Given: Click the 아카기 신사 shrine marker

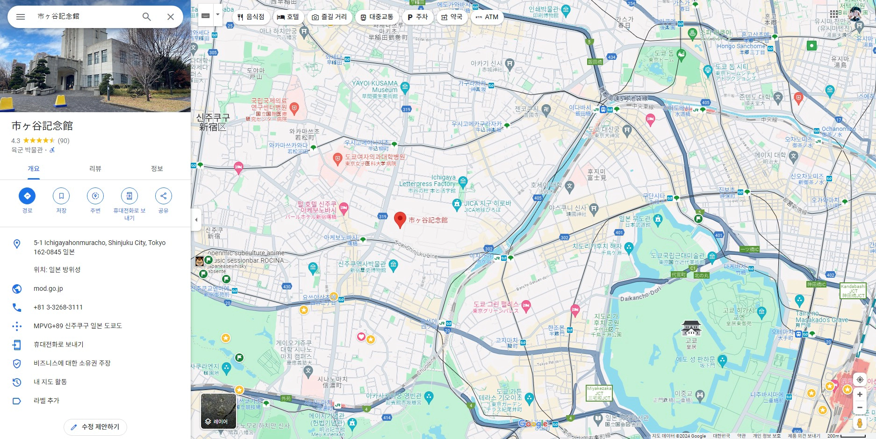Looking at the screenshot, I should 510,64.
